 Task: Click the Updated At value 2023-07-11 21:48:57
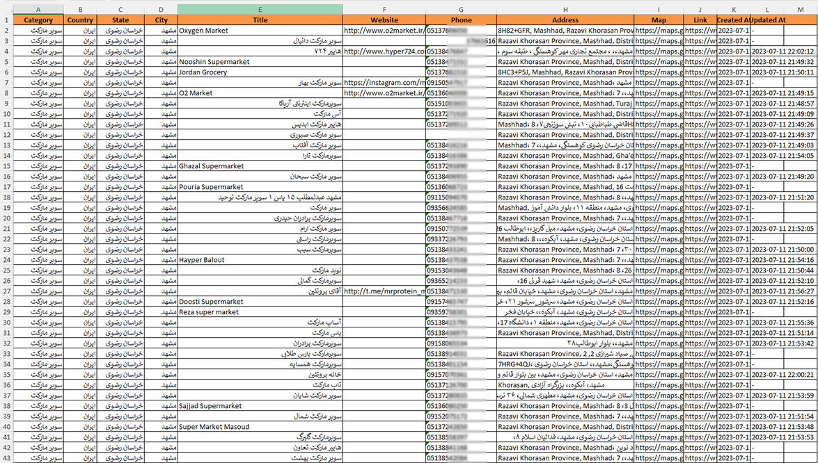(784, 103)
